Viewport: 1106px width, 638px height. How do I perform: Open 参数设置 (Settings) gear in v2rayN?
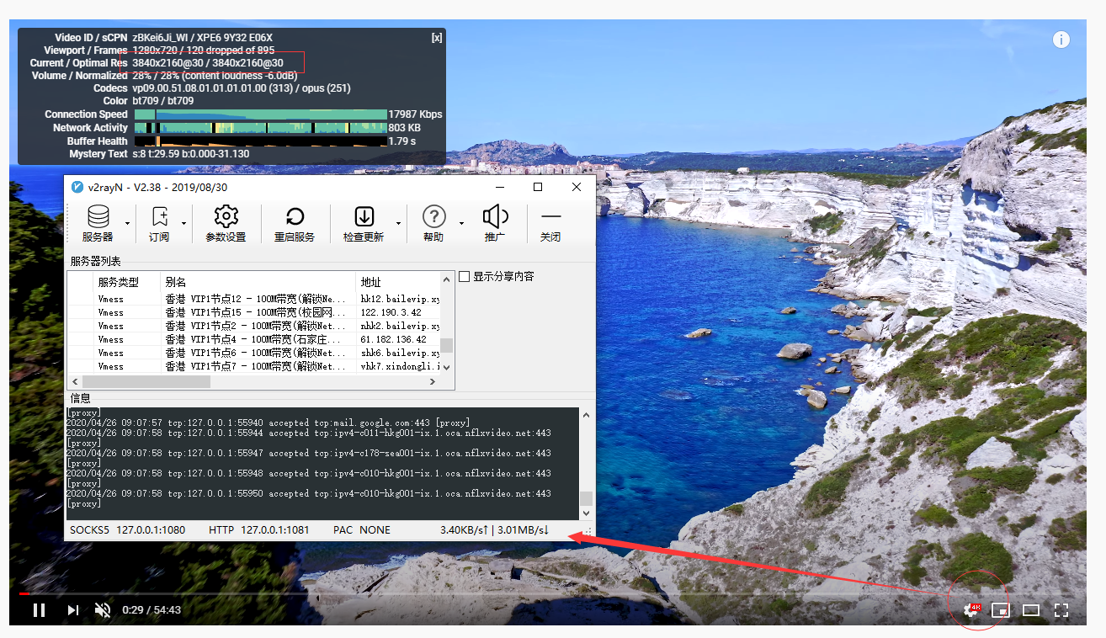click(x=226, y=223)
